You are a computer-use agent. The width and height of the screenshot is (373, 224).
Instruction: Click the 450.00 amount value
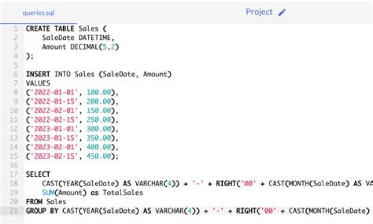pos(100,156)
